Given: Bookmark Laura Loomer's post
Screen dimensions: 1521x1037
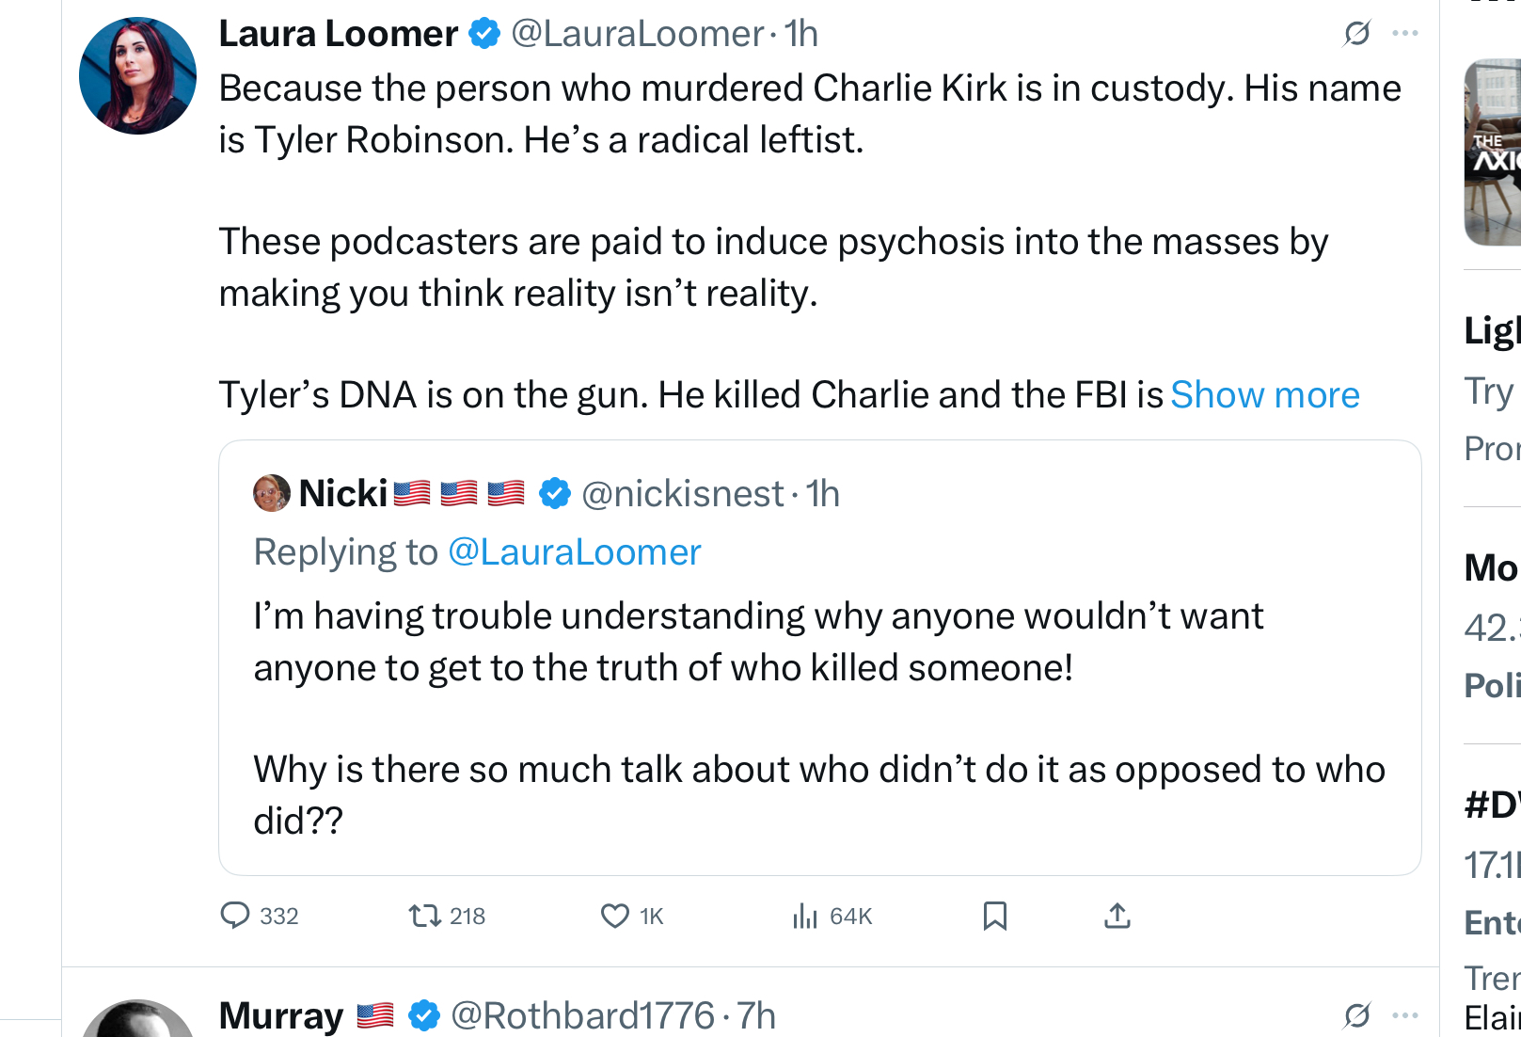Looking at the screenshot, I should click(995, 916).
